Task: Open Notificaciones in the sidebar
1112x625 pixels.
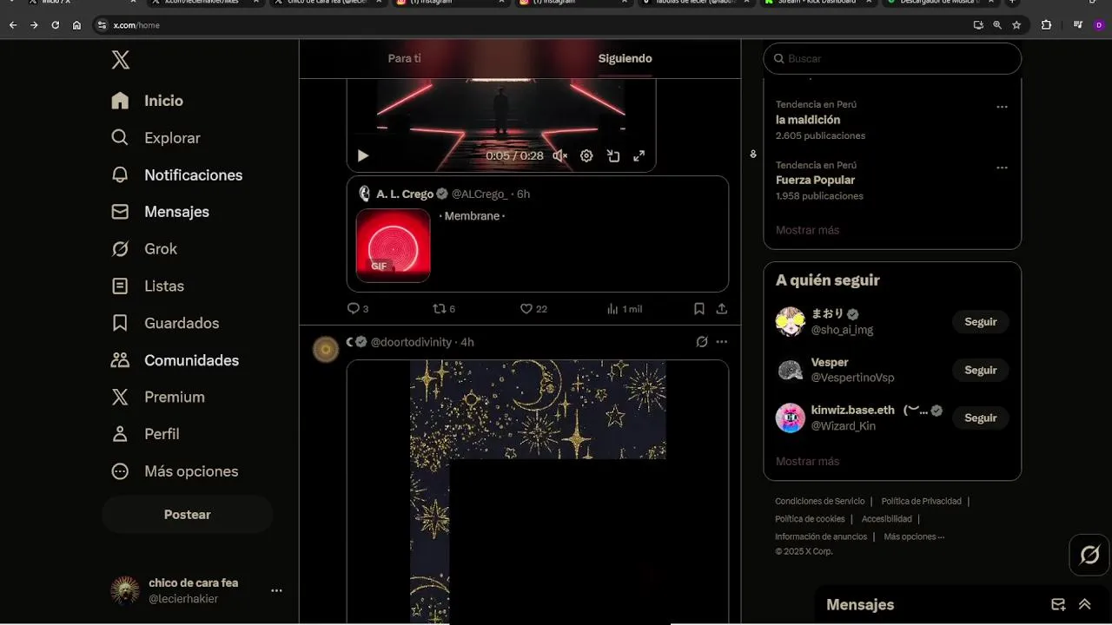Action: click(177, 175)
